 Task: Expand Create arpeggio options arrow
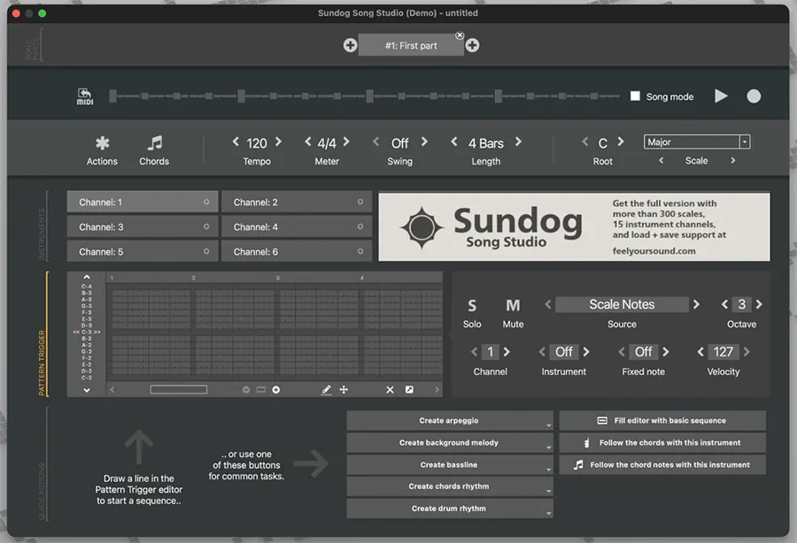[548, 424]
